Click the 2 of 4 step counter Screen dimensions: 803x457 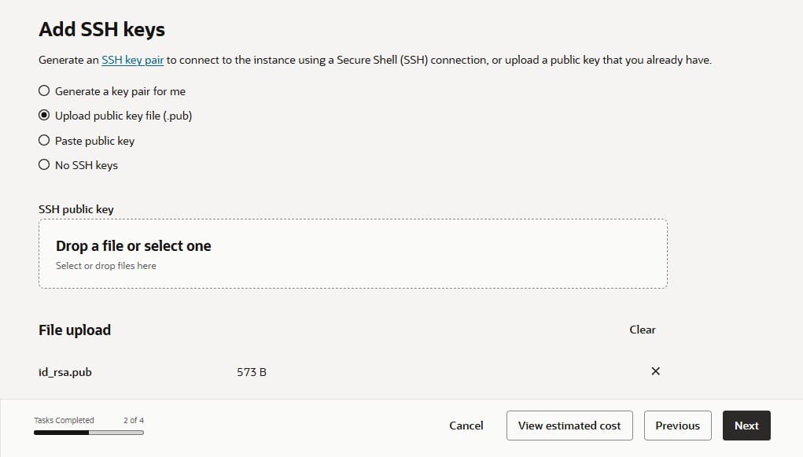click(133, 420)
